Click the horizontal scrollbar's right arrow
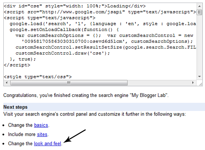The width and height of the screenshot is (205, 150). point(193,83)
